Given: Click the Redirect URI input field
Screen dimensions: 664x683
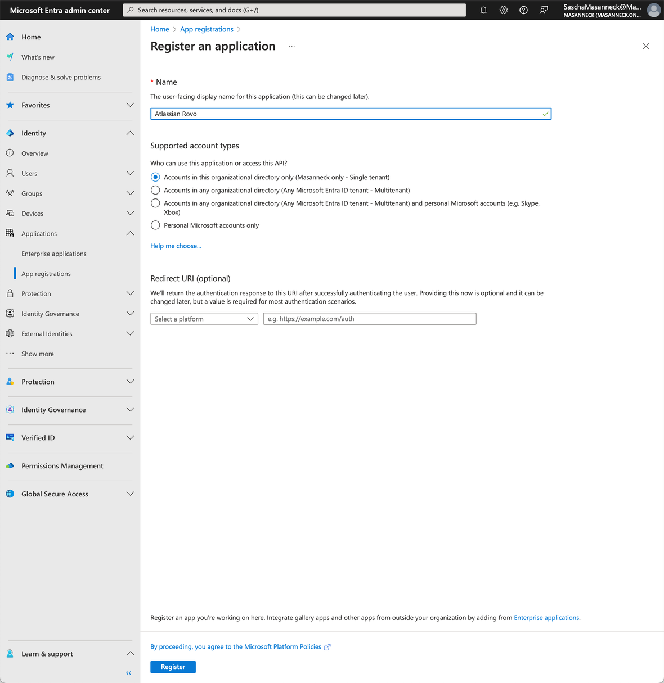Looking at the screenshot, I should pos(369,319).
